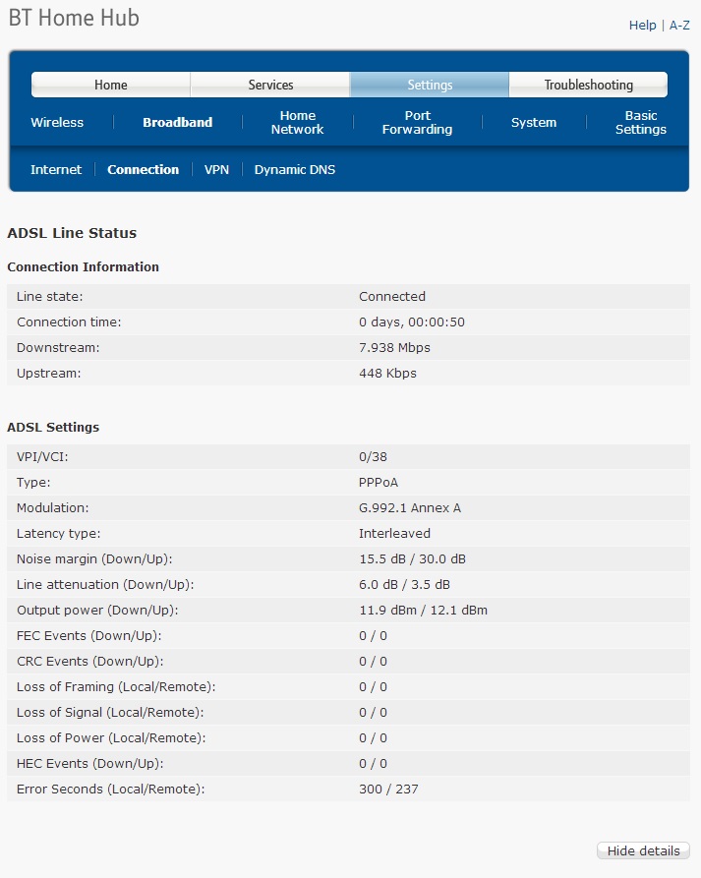Open the Home tab
This screenshot has width=701, height=878.
111,85
